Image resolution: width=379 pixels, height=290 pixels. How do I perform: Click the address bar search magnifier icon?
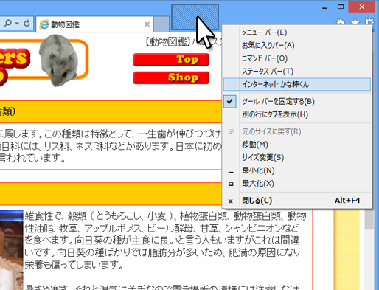(7, 24)
